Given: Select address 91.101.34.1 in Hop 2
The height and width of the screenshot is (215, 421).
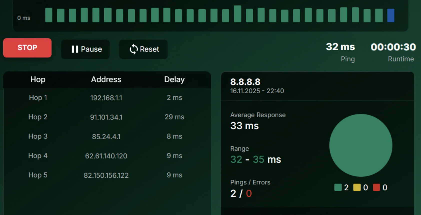Looking at the screenshot, I should pyautogui.click(x=106, y=117).
